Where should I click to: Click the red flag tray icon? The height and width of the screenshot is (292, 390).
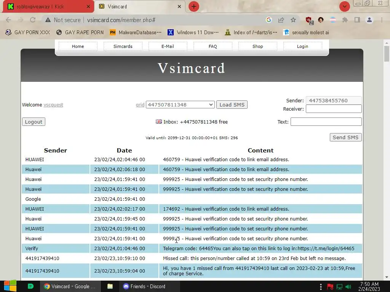click(330, 287)
